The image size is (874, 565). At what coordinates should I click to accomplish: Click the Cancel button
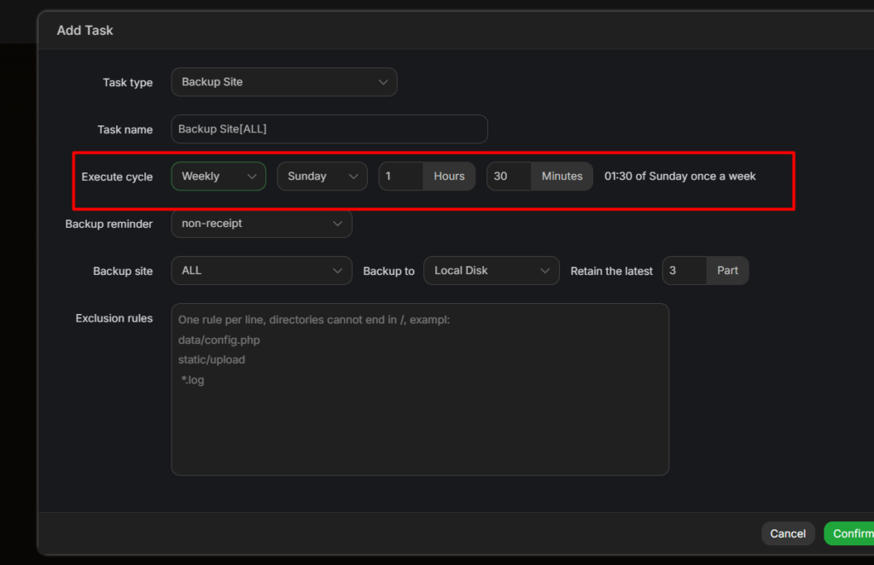(x=788, y=533)
